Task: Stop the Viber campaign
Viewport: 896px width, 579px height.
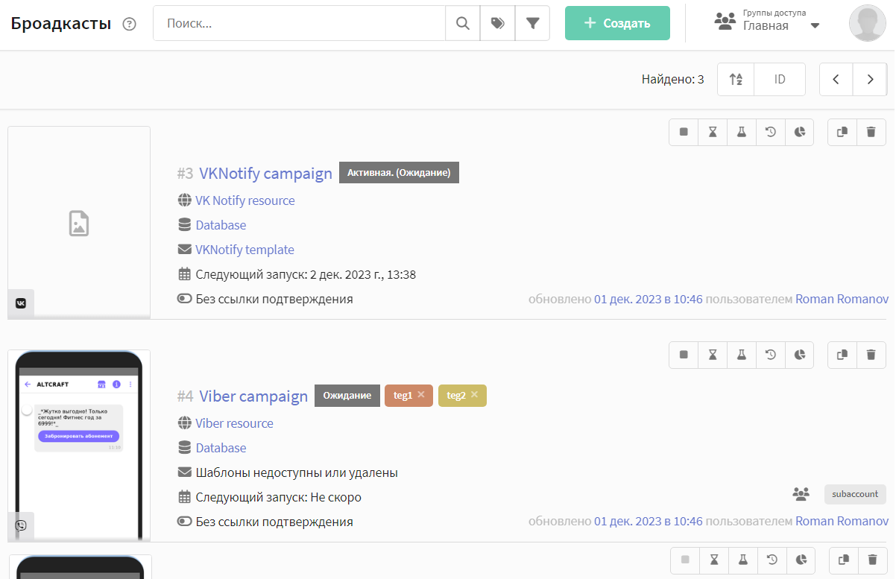Action: 684,355
